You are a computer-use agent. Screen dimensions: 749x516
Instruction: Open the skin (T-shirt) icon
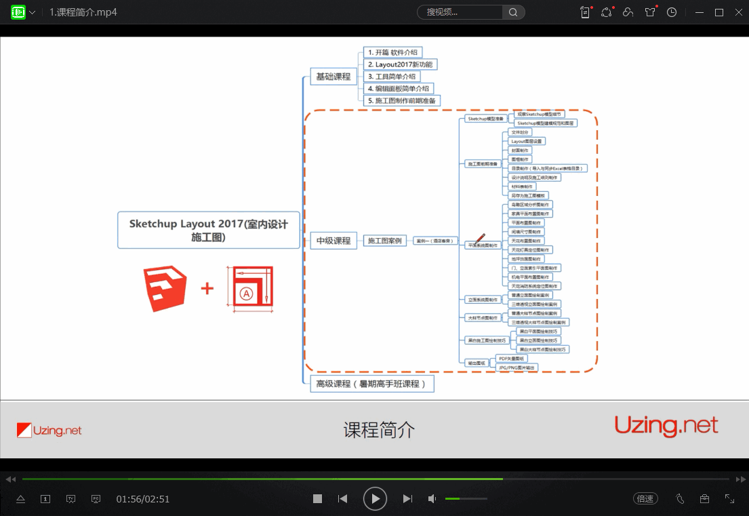[650, 12]
